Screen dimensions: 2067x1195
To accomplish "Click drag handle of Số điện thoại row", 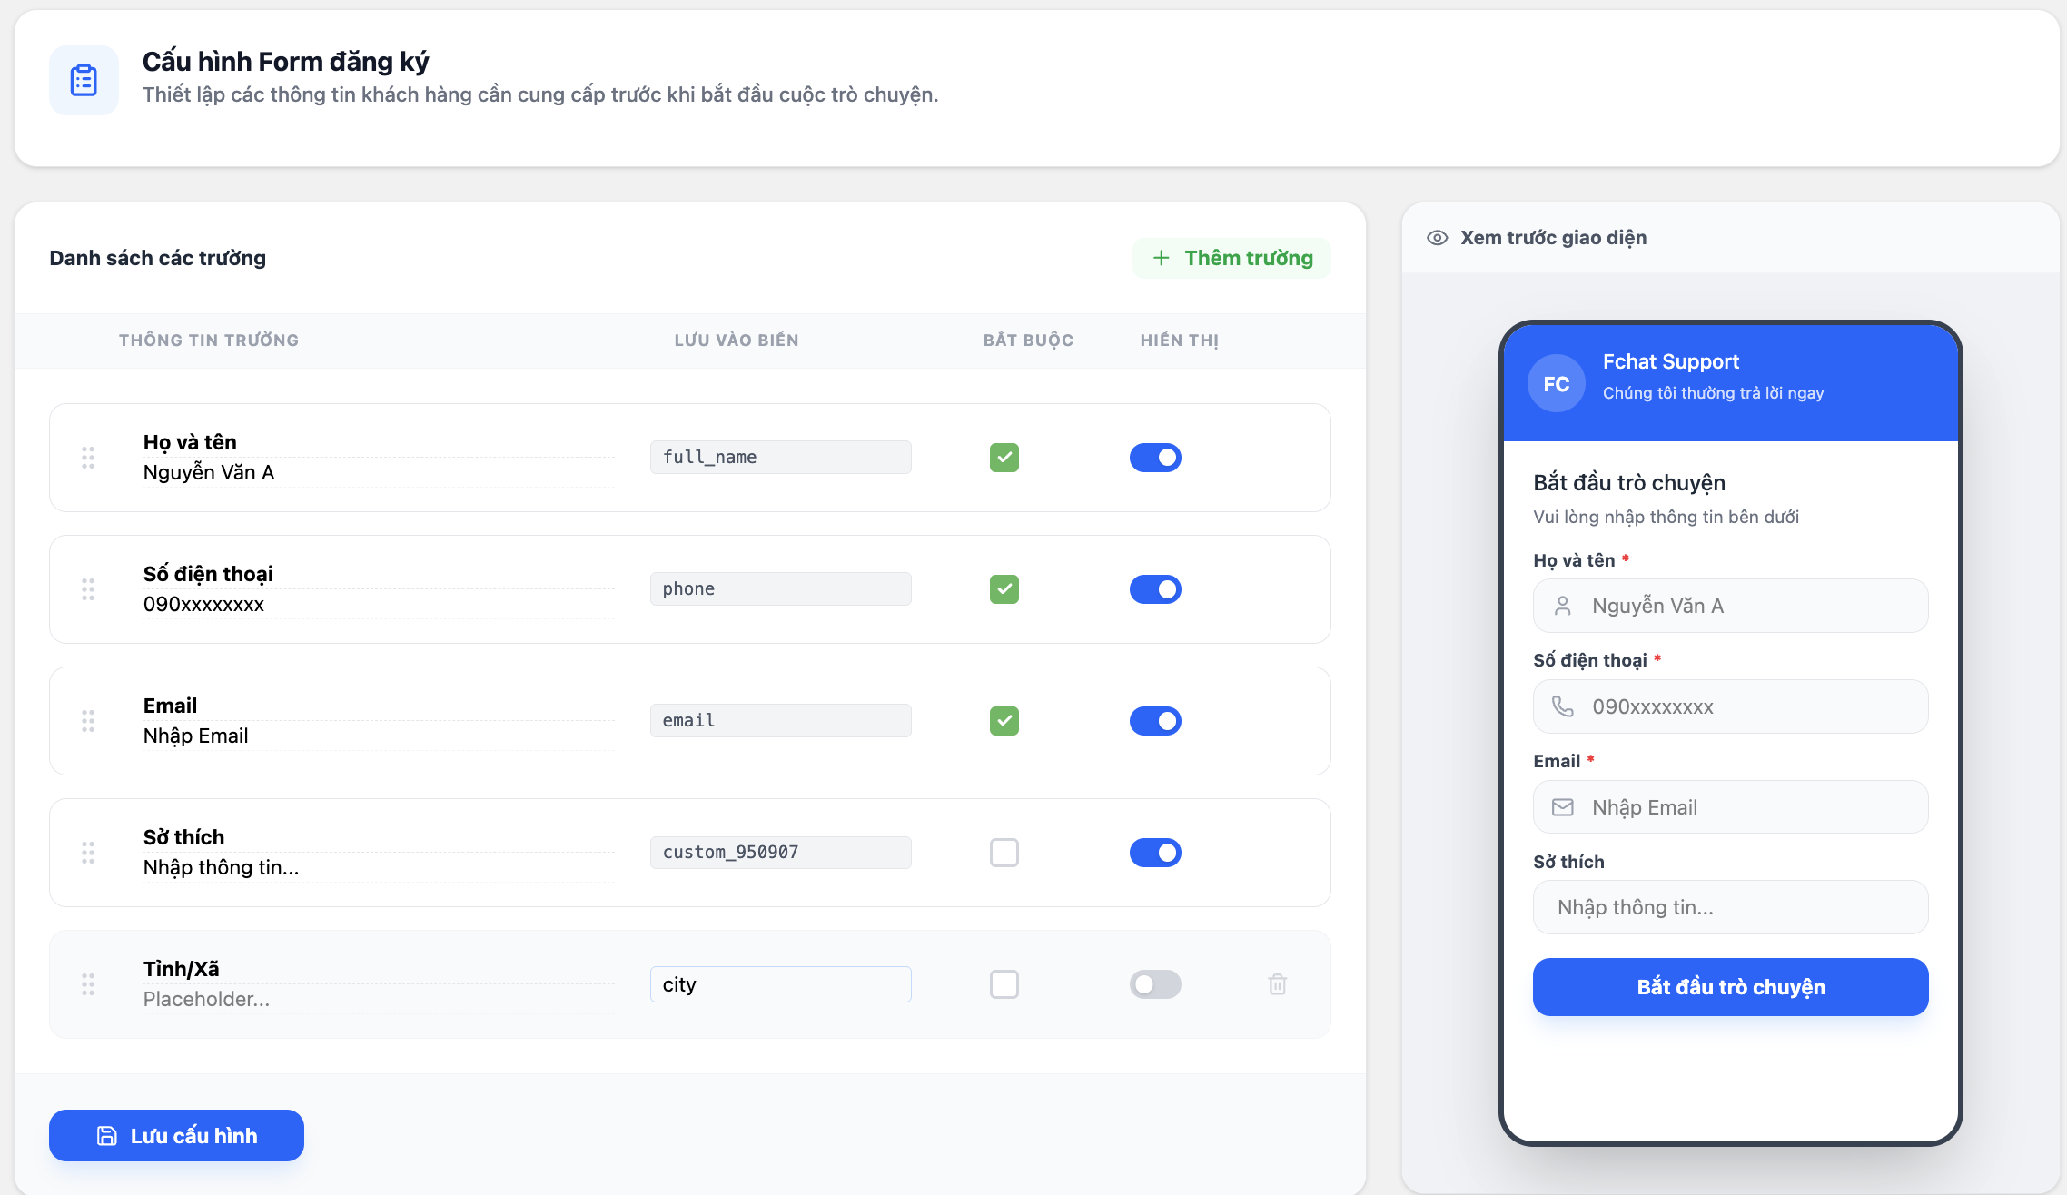I will [88, 589].
